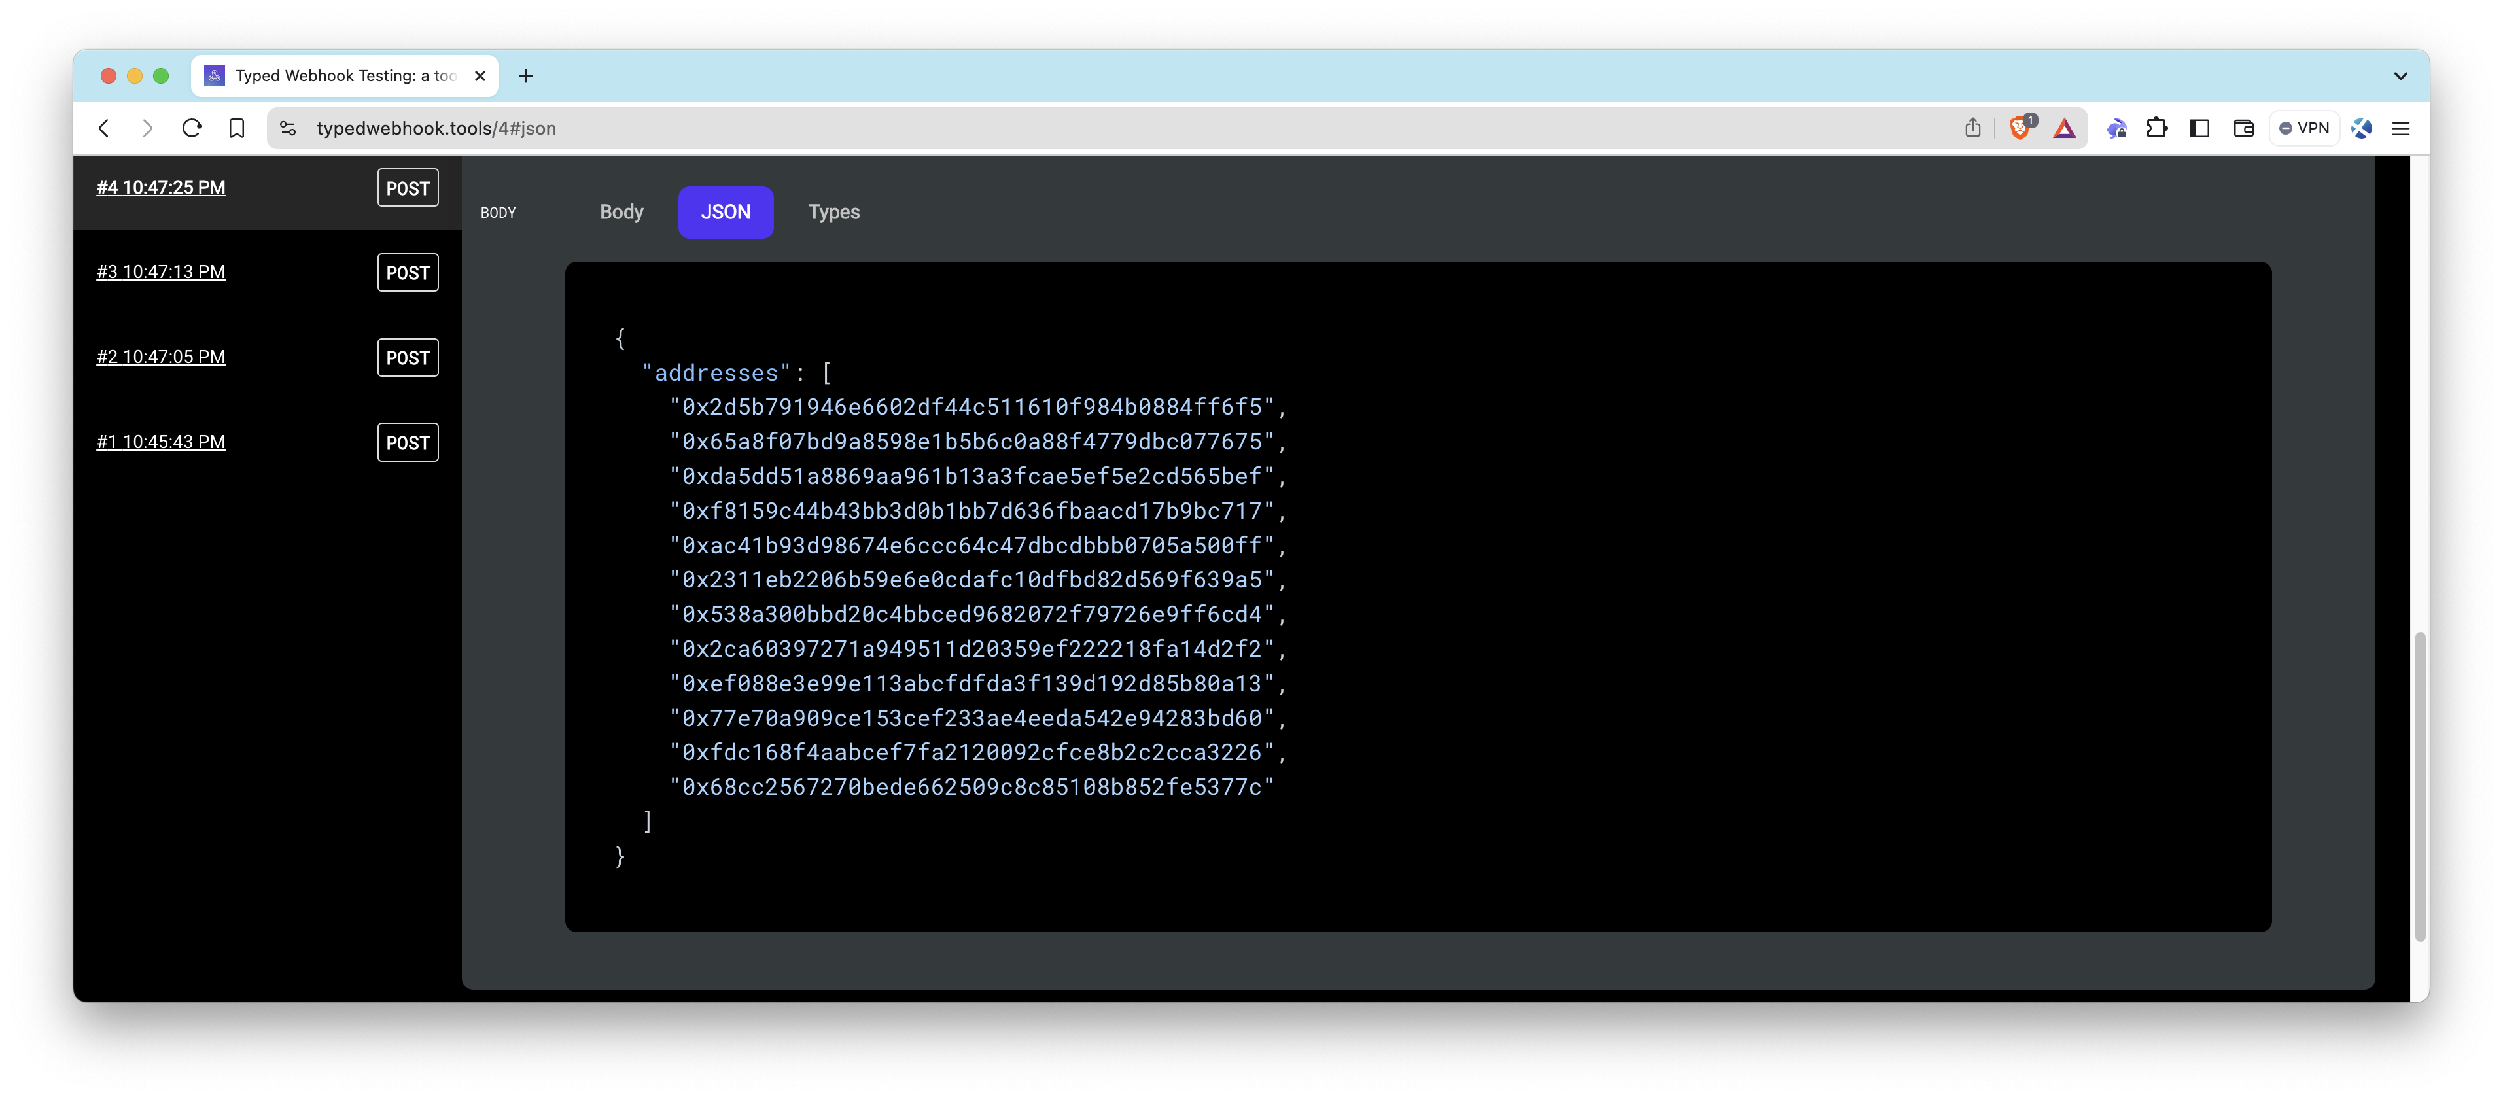Click address 0xf8159c44b43bb3d0b1bb7d636fbaacd17b9bc717
The height and width of the screenshot is (1099, 2503).
coord(971,510)
